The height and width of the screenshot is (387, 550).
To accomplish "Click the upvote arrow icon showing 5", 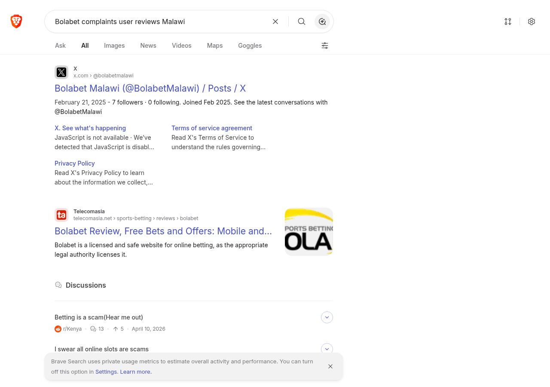I will (x=116, y=329).
